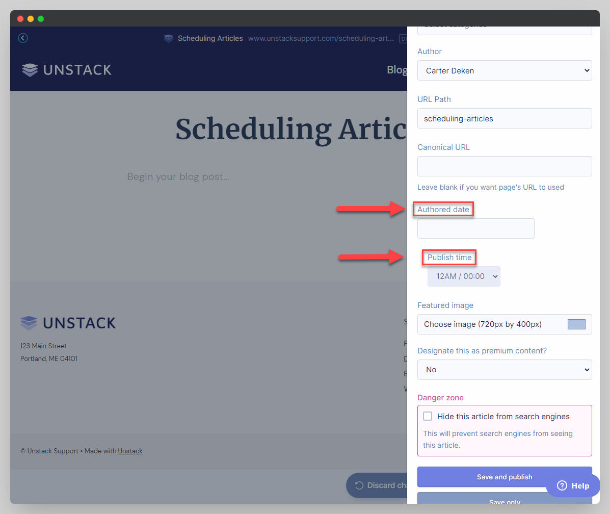The image size is (610, 514).
Task: Click the empty Canonical URL input field
Action: point(504,166)
